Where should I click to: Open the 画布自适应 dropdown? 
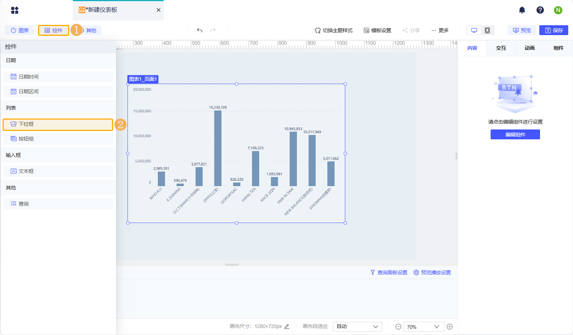point(357,327)
